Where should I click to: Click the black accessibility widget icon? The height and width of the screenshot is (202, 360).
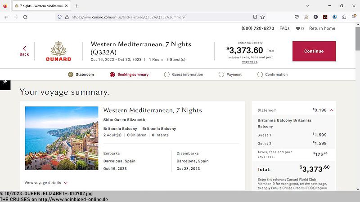click(x=5, y=85)
